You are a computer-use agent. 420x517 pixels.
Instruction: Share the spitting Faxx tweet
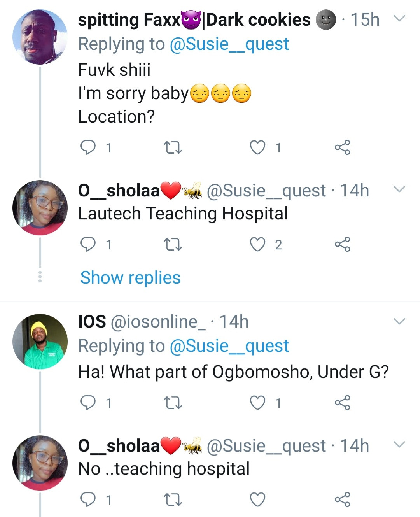click(x=342, y=147)
